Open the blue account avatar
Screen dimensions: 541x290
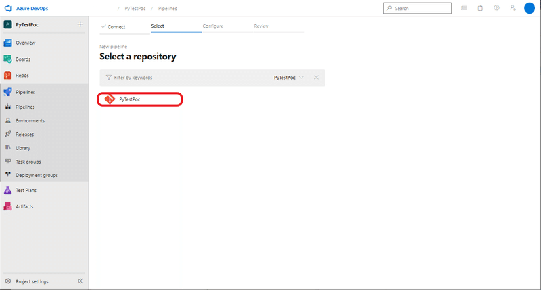530,8
